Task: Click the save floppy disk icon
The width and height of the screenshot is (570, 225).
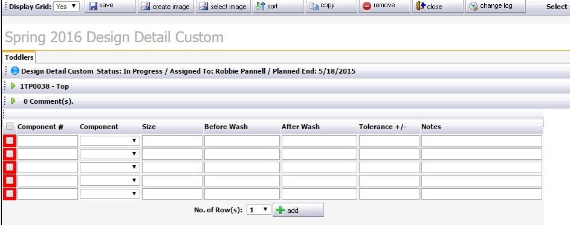Action: pyautogui.click(x=93, y=6)
